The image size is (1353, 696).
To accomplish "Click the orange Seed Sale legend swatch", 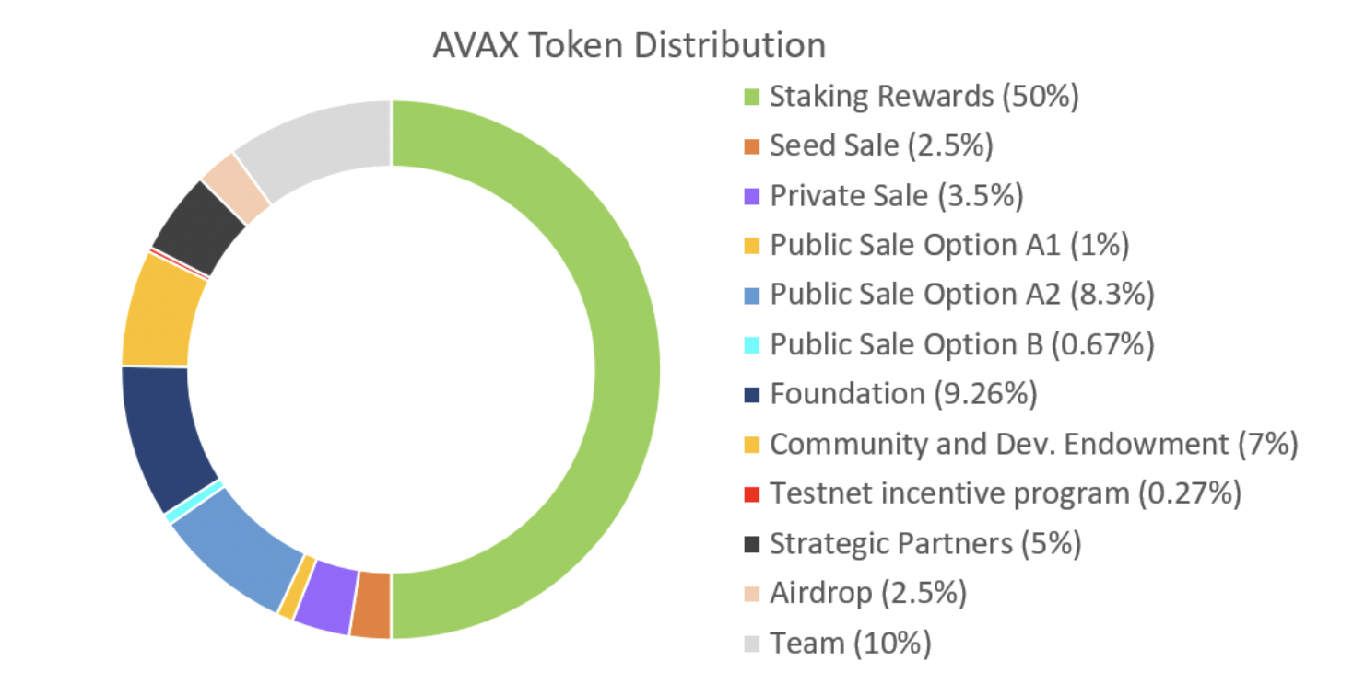I will pyautogui.click(x=752, y=146).
